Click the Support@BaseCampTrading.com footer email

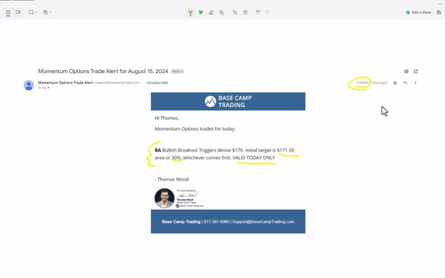pyautogui.click(x=263, y=222)
